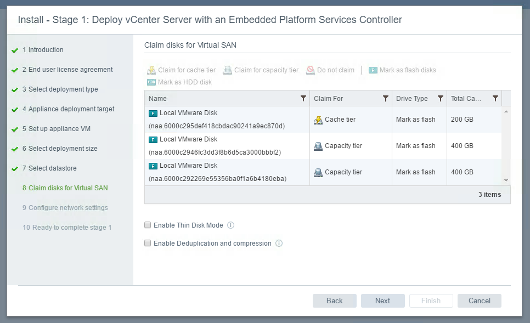This screenshot has width=530, height=323.
Task: Click the Cache tier icon for 200 GB disk
Action: click(x=318, y=120)
